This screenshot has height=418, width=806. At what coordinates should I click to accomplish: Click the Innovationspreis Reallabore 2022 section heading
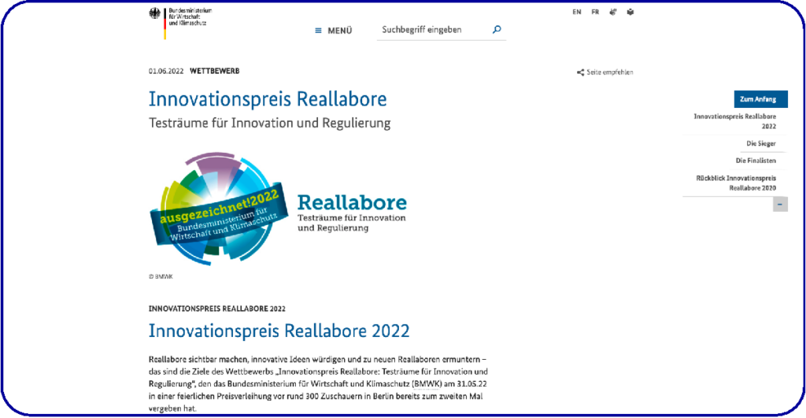pyautogui.click(x=279, y=331)
